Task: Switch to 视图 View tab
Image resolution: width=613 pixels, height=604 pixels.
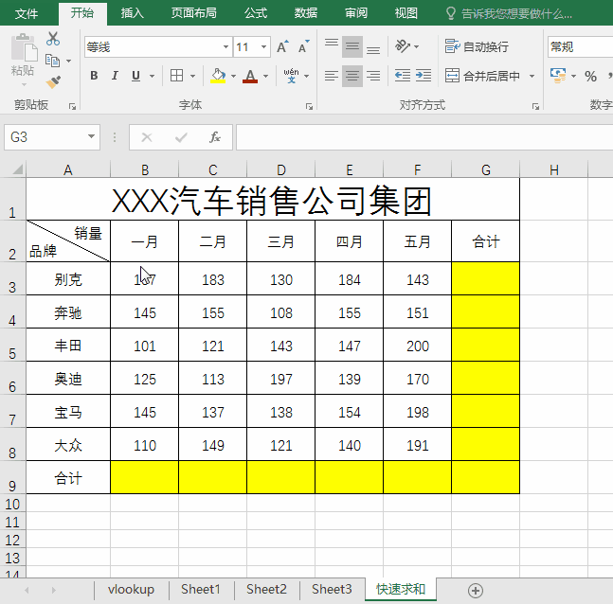Action: [x=406, y=13]
